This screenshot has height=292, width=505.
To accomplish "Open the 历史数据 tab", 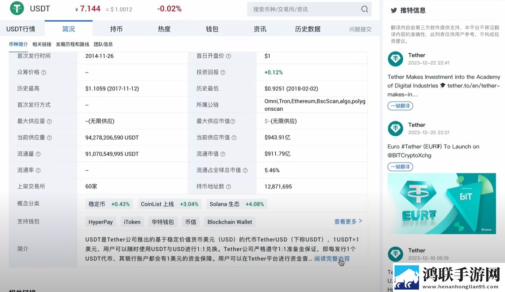I will pyautogui.click(x=308, y=29).
